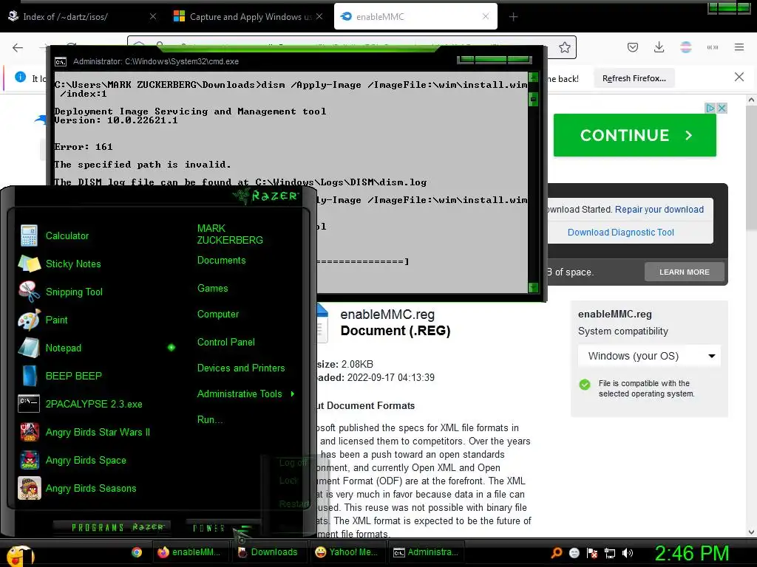Screen dimensions: 757x567
Task: Click LEARN MORE button
Action: (x=684, y=272)
